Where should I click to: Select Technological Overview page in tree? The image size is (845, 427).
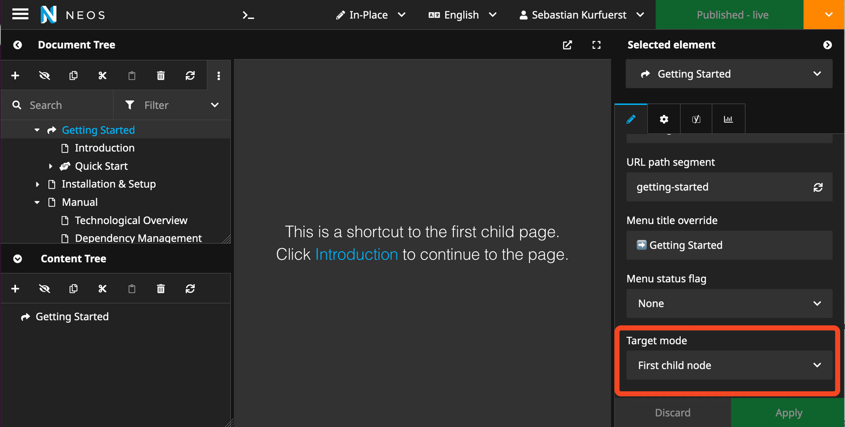pyautogui.click(x=131, y=221)
